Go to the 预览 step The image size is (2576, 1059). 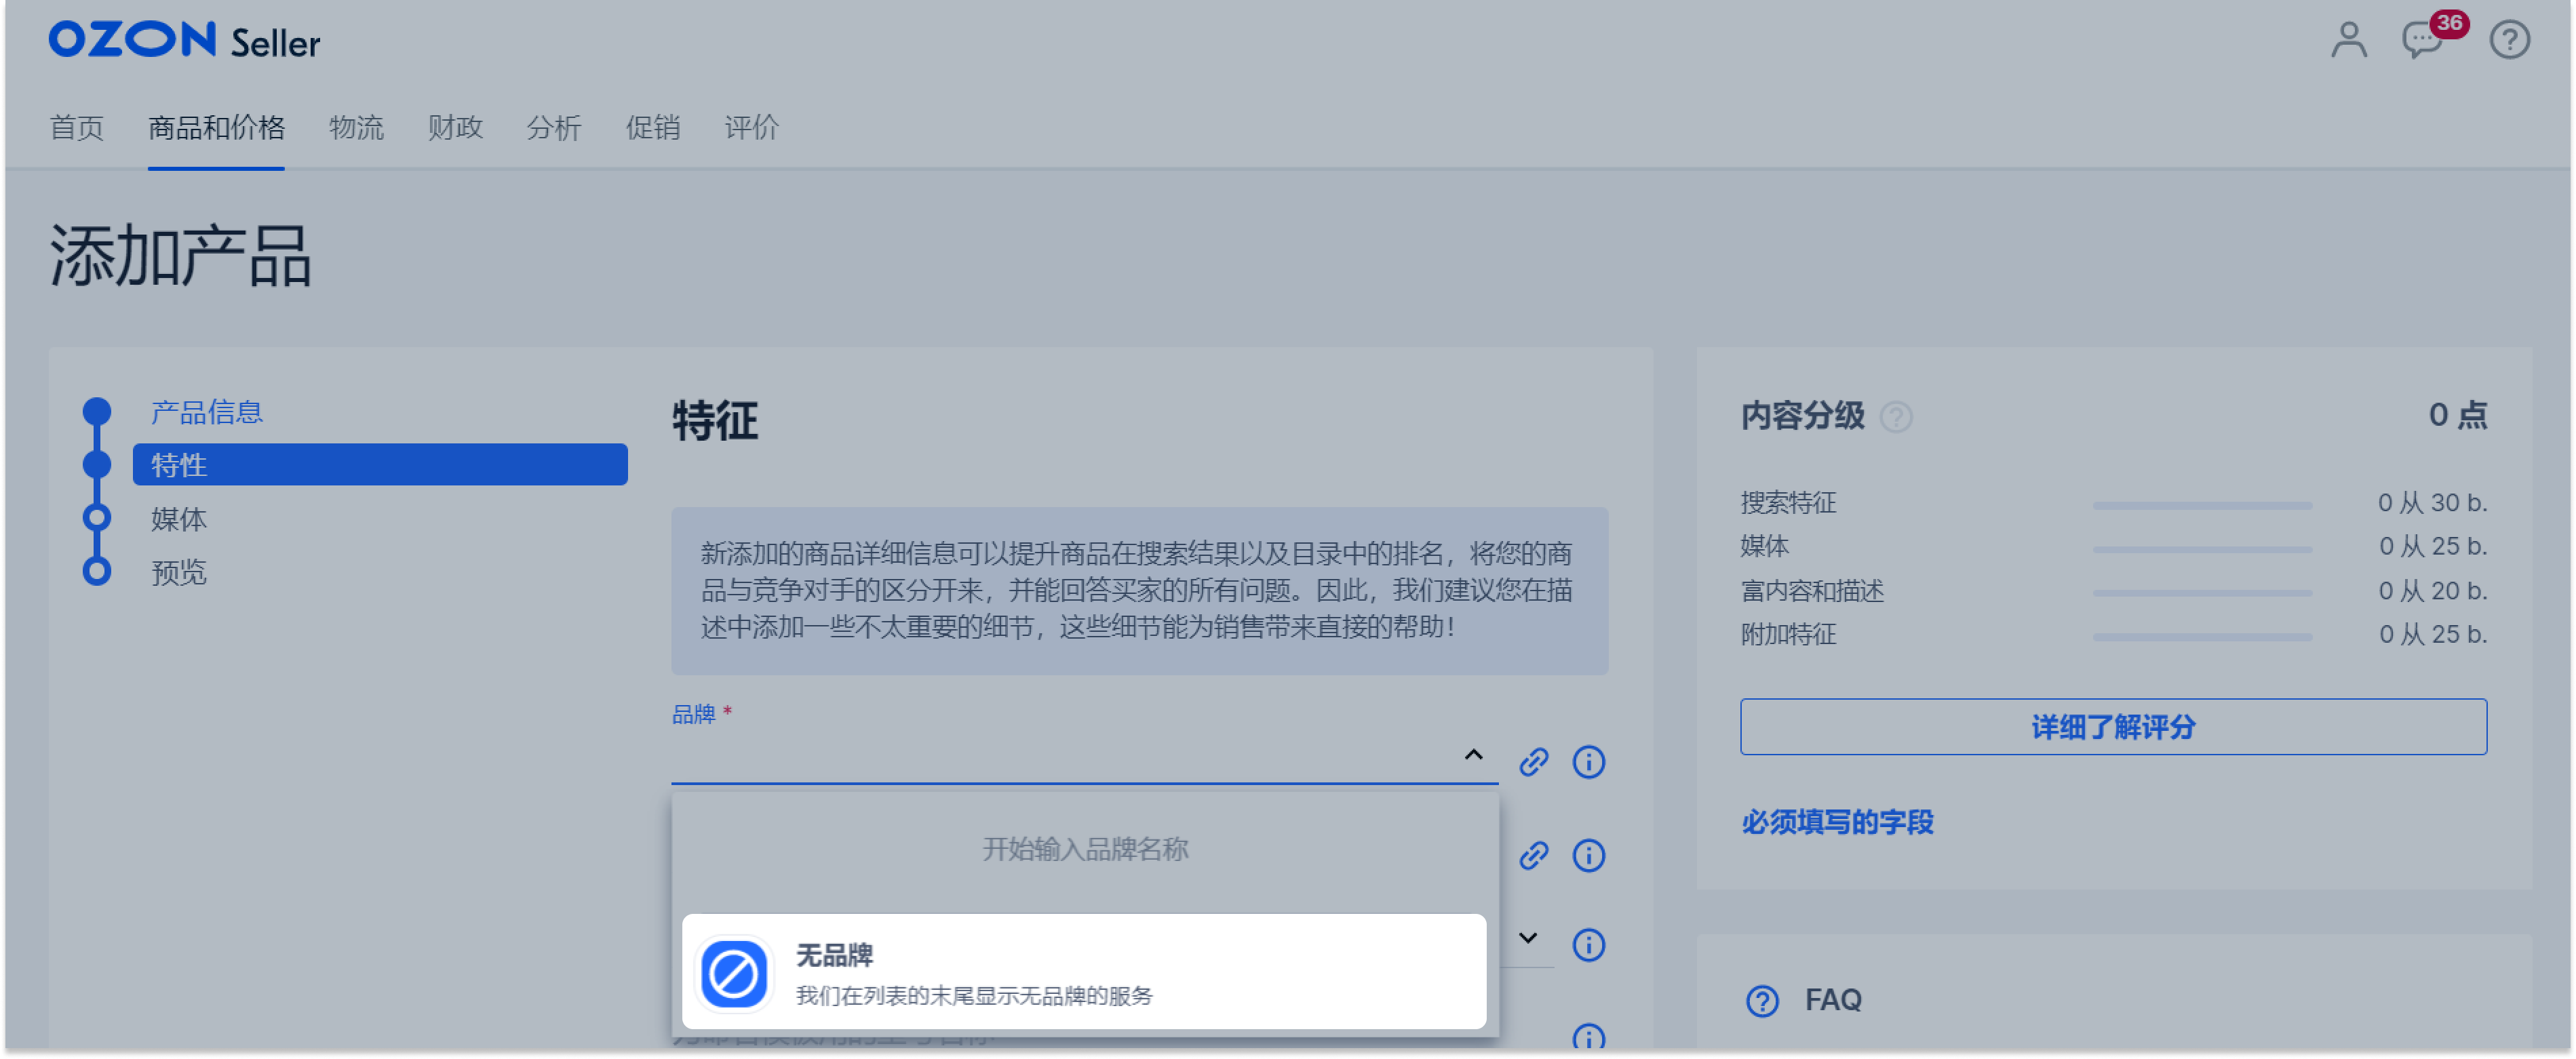click(x=178, y=572)
